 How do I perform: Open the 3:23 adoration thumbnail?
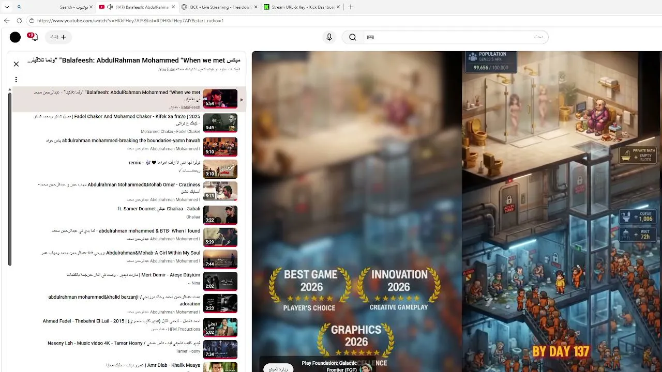tap(220, 304)
